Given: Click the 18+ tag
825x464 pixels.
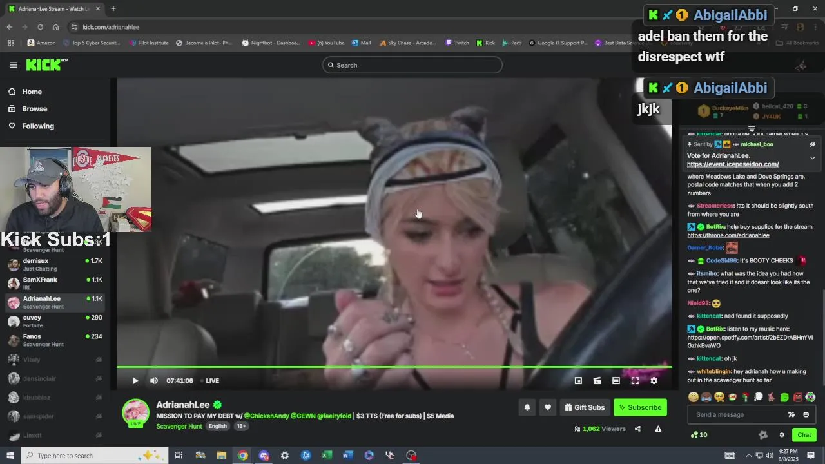Looking at the screenshot, I should coord(241,427).
